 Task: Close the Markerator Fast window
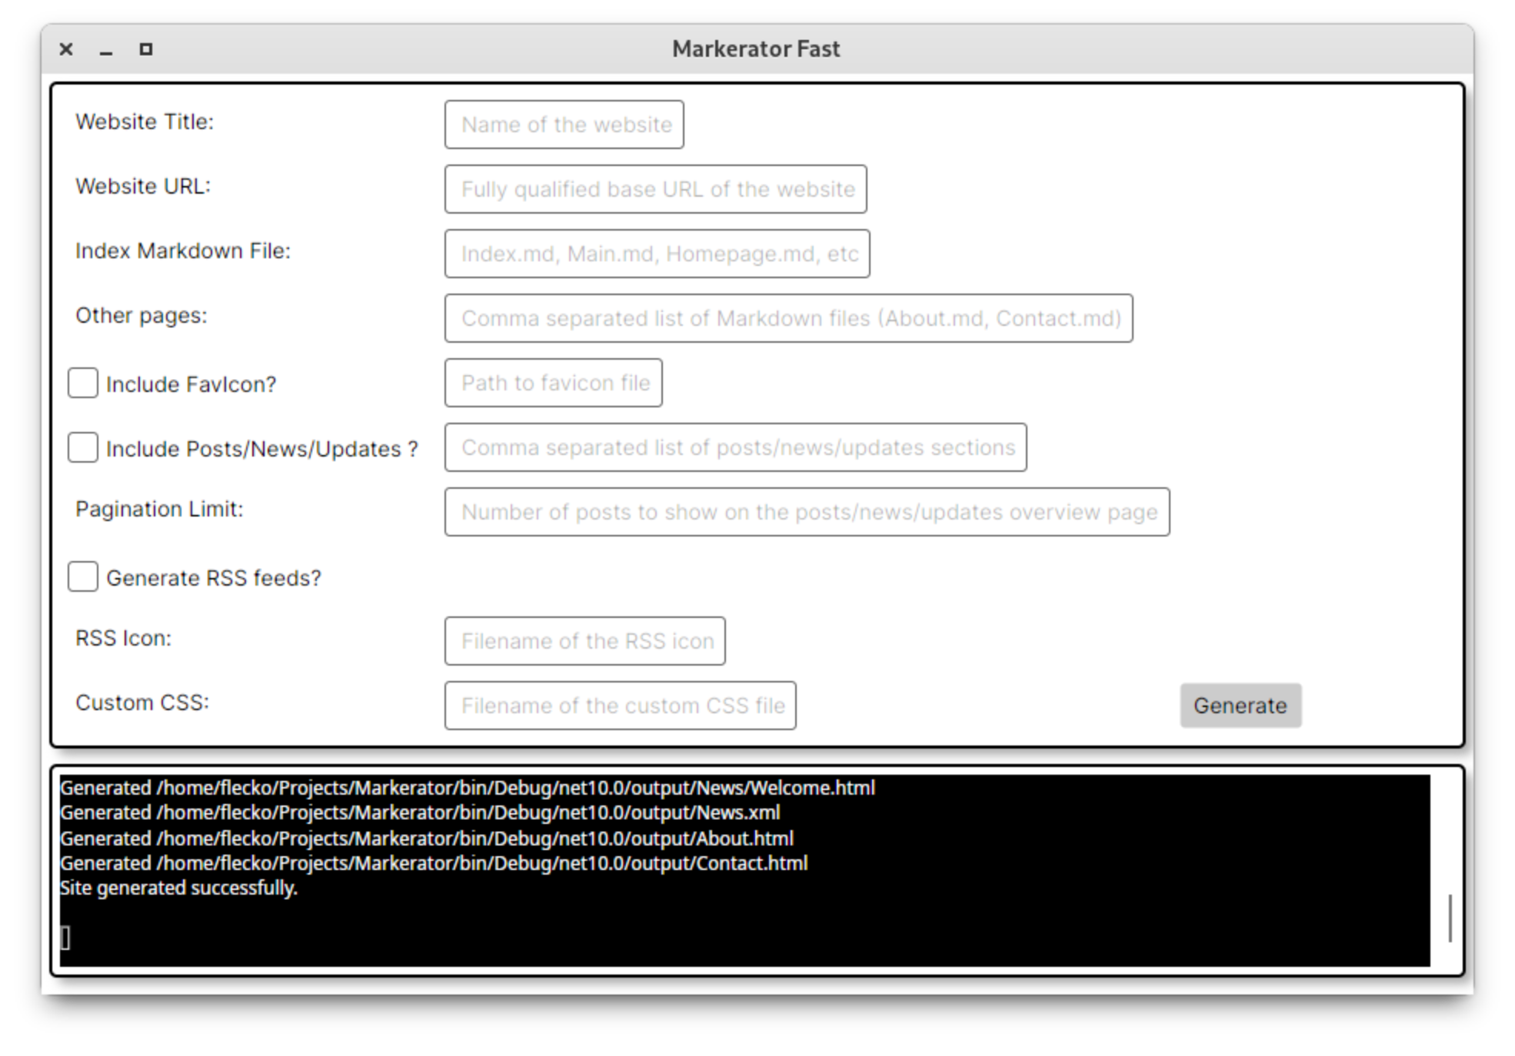click(66, 49)
